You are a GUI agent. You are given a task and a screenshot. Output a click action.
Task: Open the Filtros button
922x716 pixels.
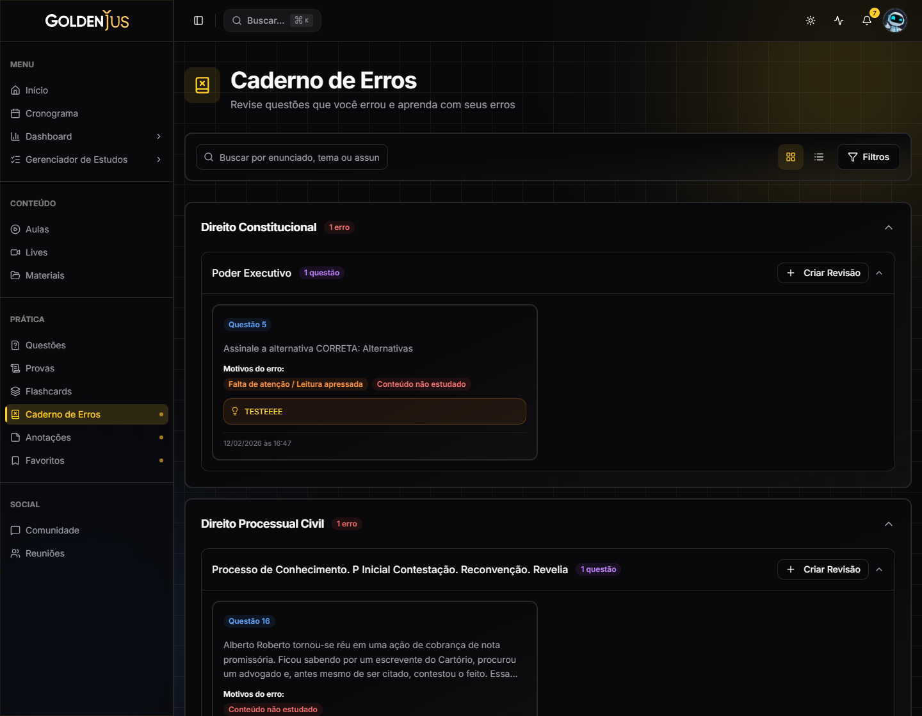(868, 157)
